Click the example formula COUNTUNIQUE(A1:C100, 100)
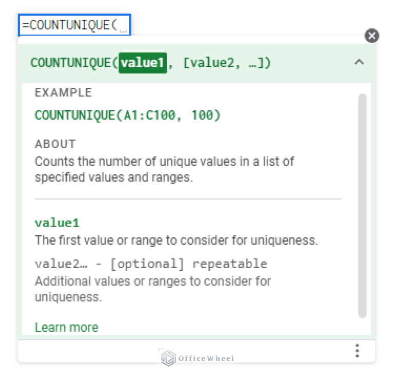394x378 pixels. 127,115
